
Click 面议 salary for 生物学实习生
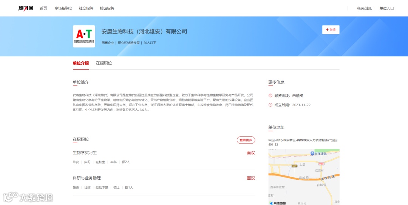point(251,153)
